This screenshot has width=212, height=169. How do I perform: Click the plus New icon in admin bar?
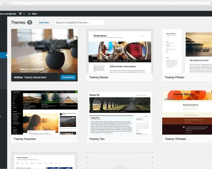point(29,14)
